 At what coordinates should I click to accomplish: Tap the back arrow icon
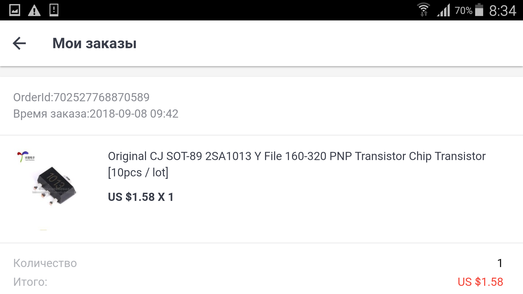point(19,43)
